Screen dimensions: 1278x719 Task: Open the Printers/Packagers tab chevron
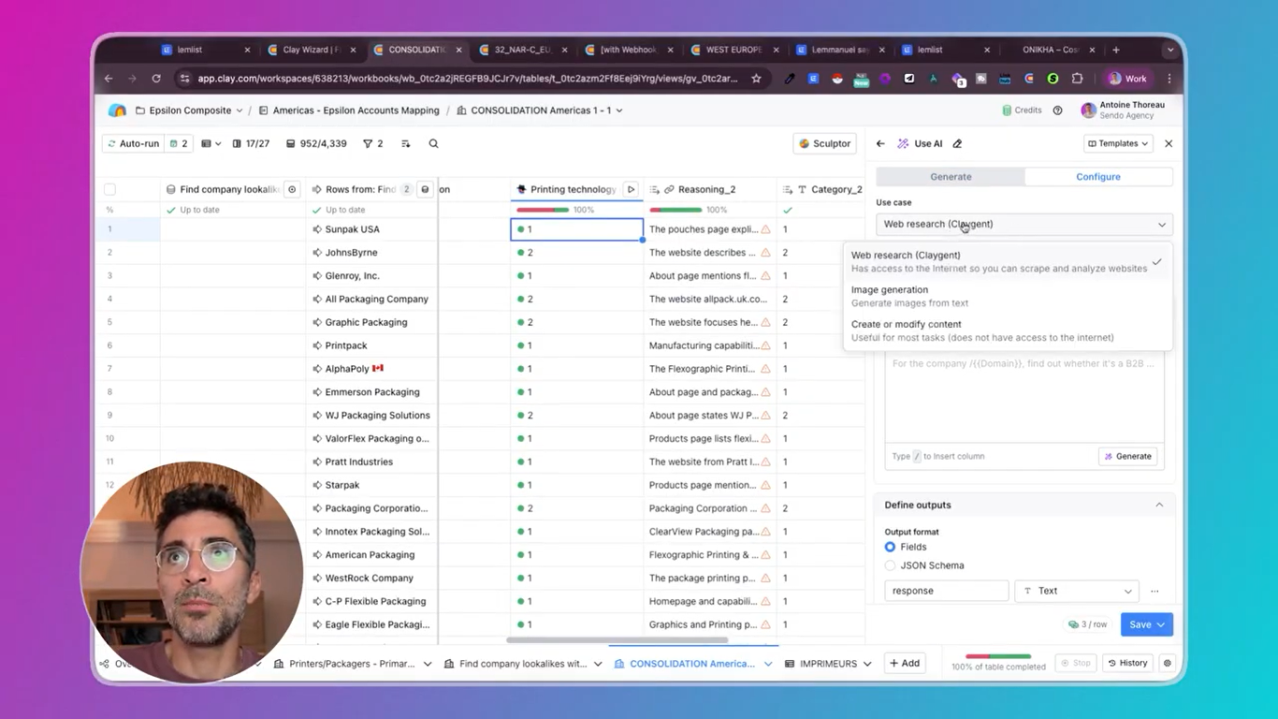[x=428, y=664]
